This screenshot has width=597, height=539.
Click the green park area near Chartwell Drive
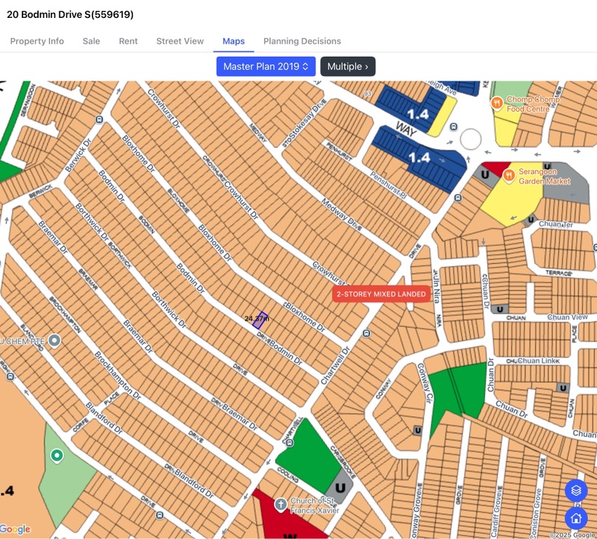point(307,456)
